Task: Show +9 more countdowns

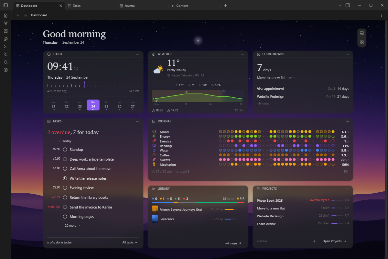Action: pyautogui.click(x=263, y=104)
